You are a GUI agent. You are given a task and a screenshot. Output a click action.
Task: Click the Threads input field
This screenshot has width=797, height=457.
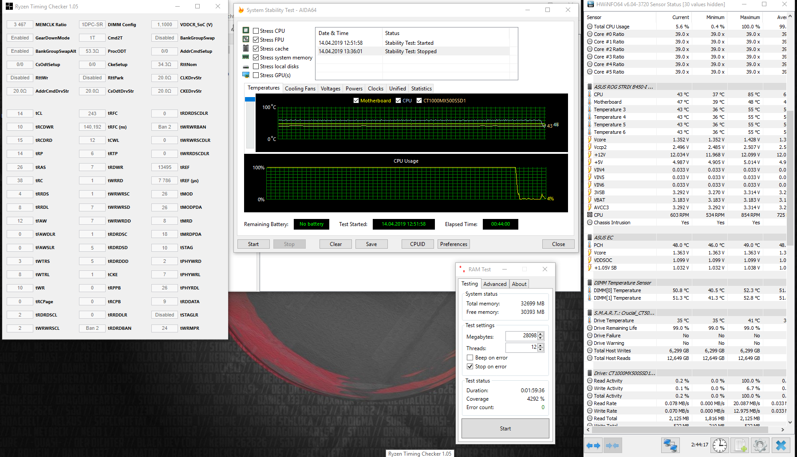521,348
